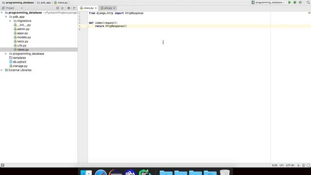Viewport: 311px width, 175px height.
Task: Start debugging with the debug icon
Action: (295, 2)
